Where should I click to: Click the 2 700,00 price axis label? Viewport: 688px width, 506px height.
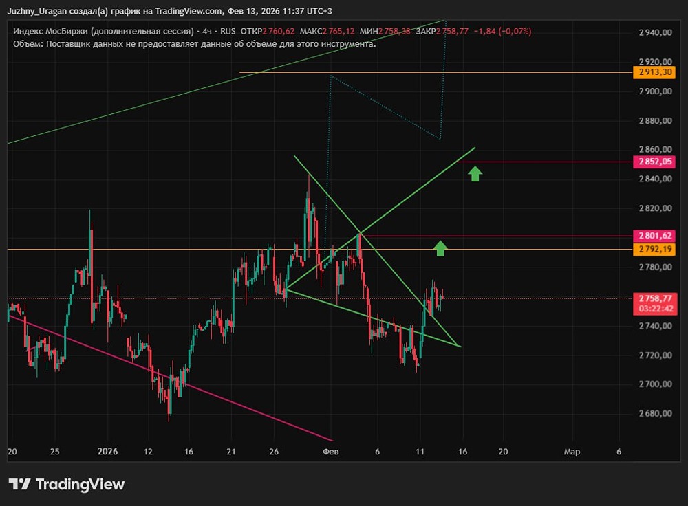click(x=655, y=384)
